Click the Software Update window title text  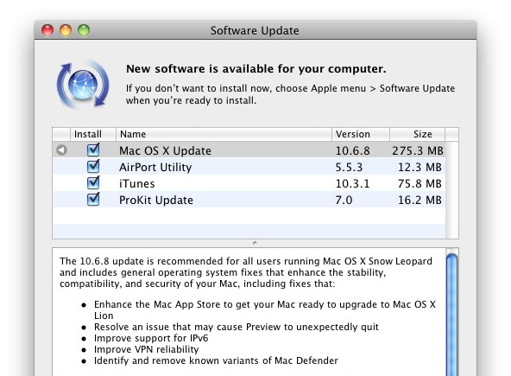pyautogui.click(x=255, y=30)
